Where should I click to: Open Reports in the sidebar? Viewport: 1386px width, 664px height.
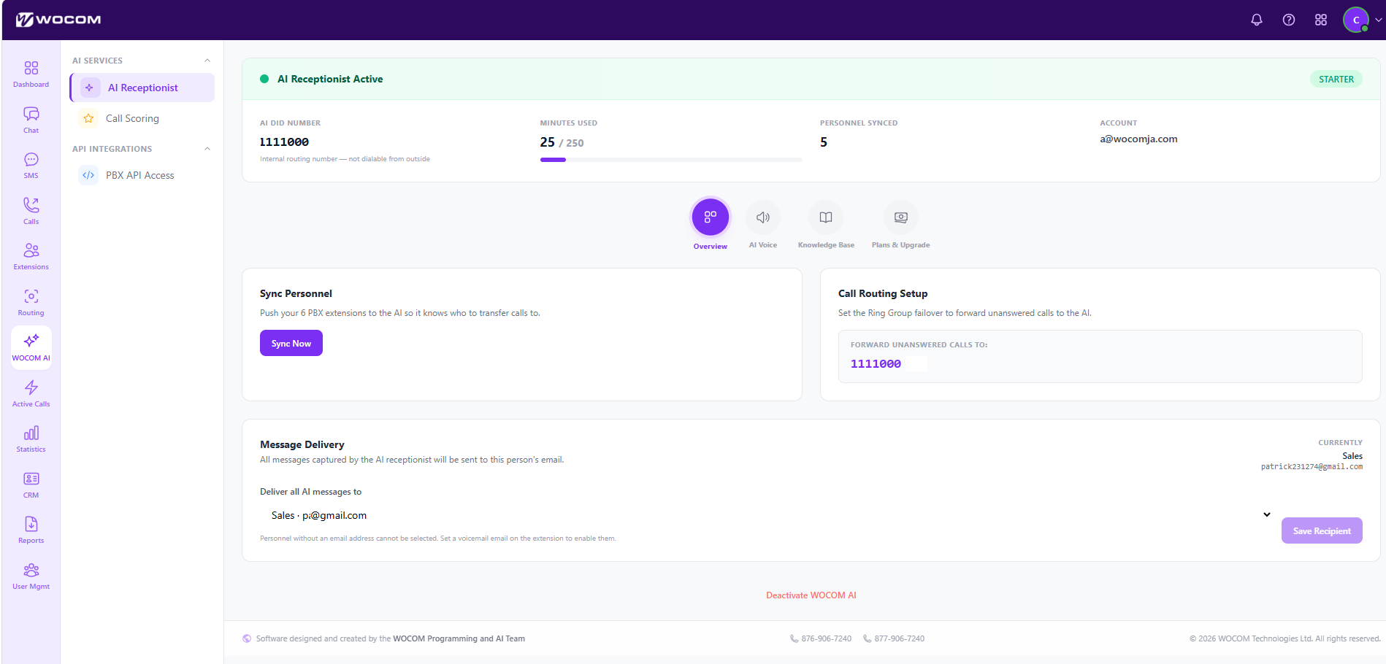pos(31,530)
